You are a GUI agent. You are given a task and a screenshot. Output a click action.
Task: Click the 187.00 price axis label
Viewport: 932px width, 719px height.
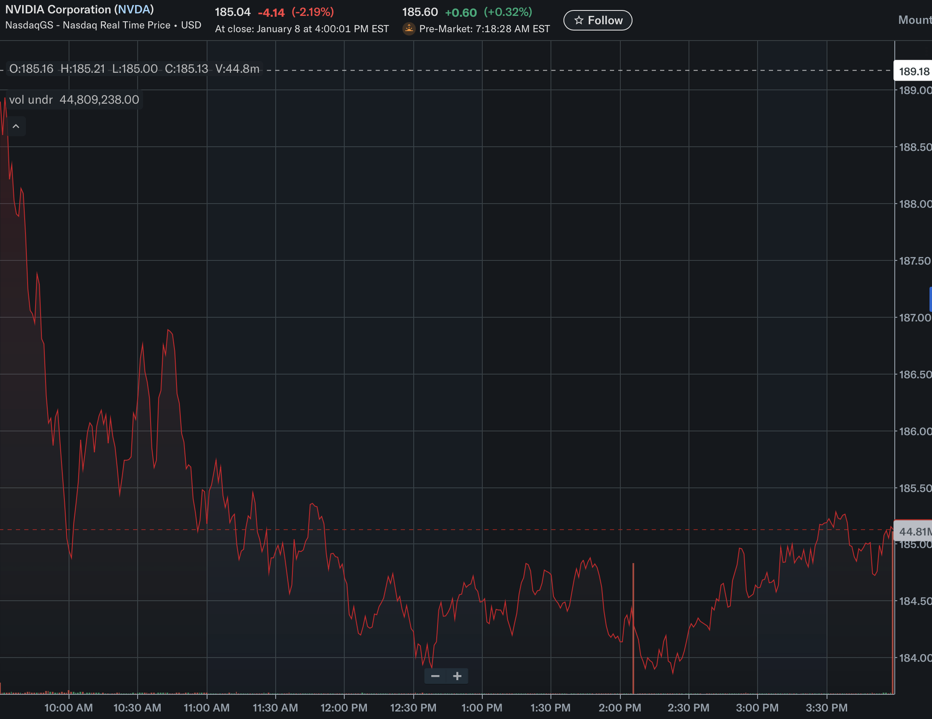point(915,318)
